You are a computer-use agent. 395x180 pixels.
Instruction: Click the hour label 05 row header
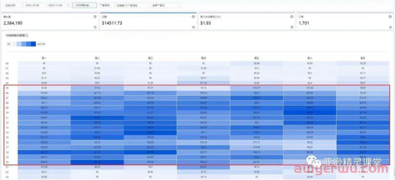[7, 88]
